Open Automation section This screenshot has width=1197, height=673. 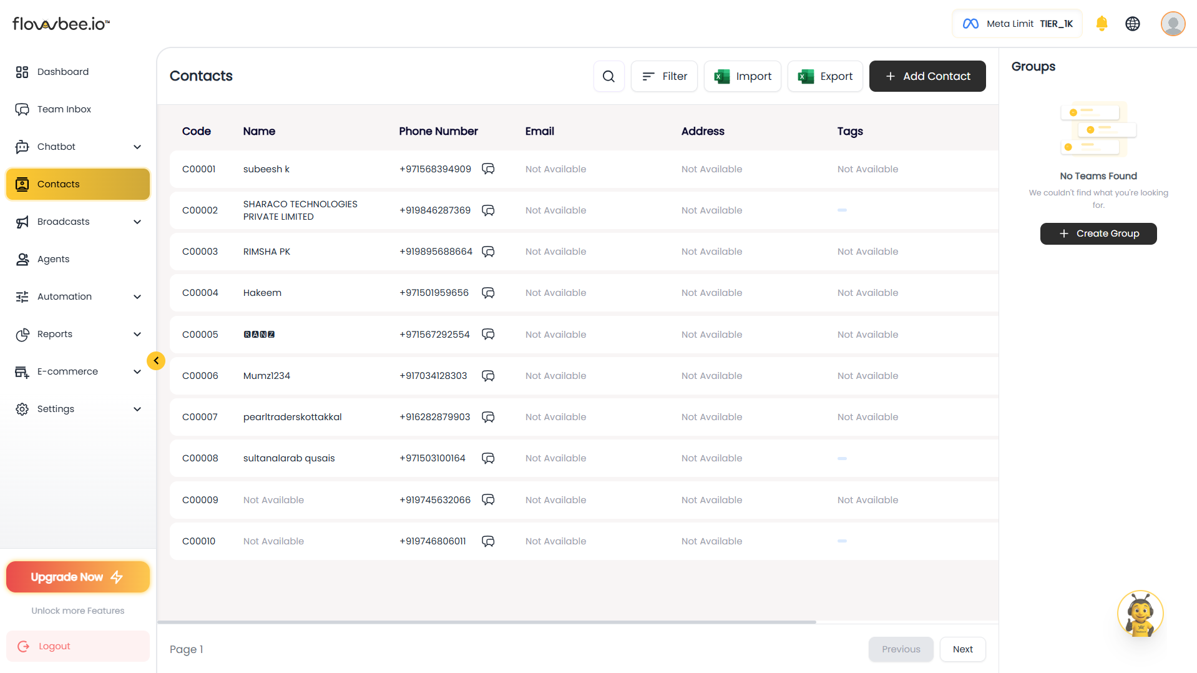point(78,297)
